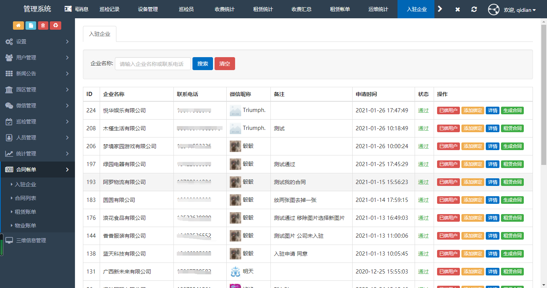Screen dimensions: 547x288
Task: Click the tab-scroll-left icon beside 管理系统
Action: pyautogui.click(x=68, y=9)
